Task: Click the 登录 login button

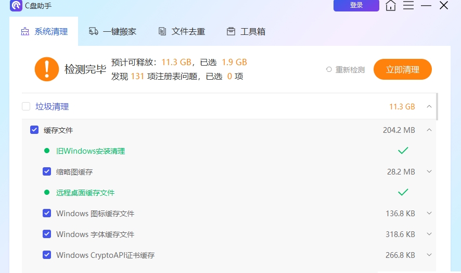Action: point(356,5)
